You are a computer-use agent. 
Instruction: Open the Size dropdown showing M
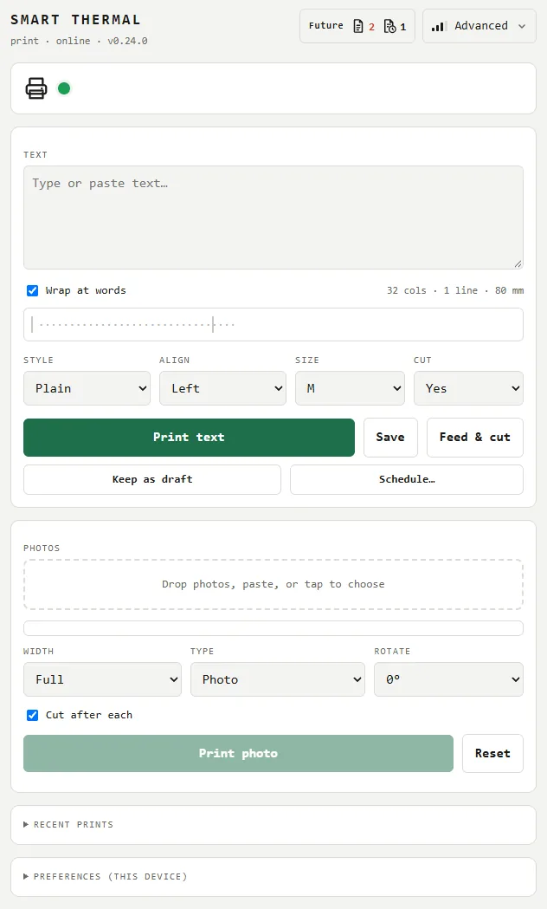[350, 388]
